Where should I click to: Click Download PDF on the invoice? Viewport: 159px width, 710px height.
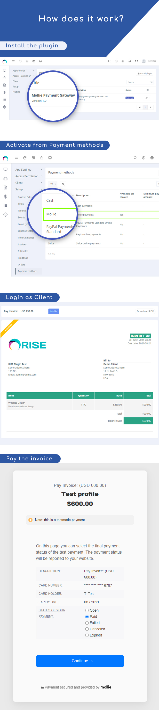(145, 311)
